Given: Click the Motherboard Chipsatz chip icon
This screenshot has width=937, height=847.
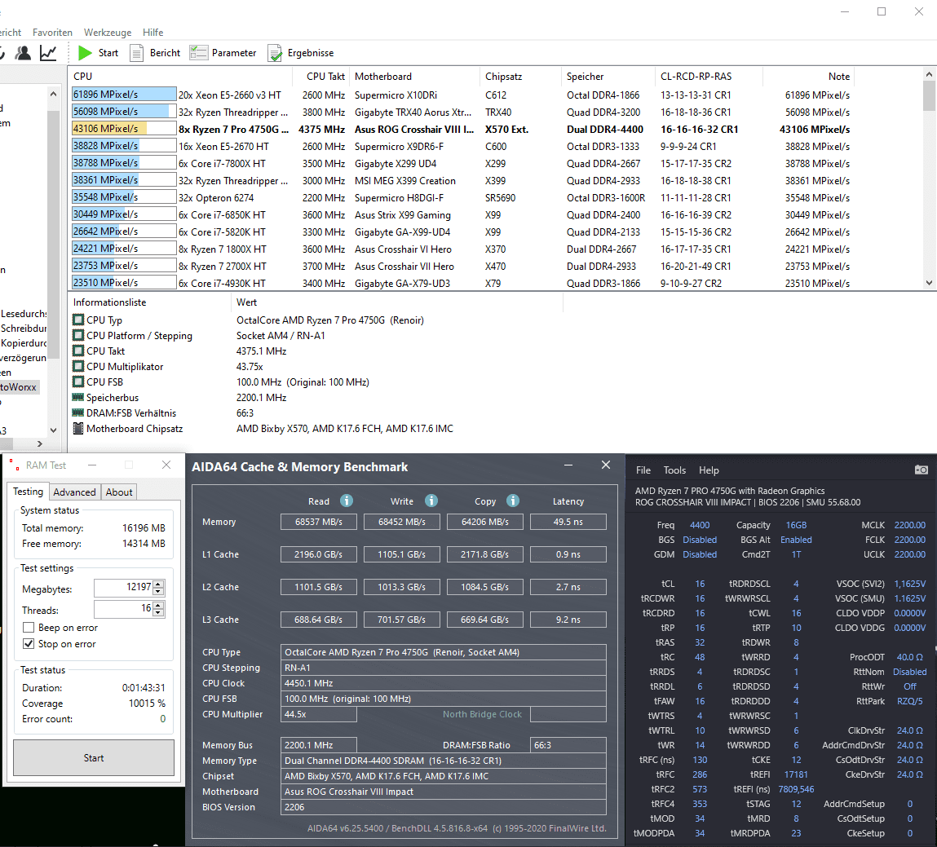Looking at the screenshot, I should [x=77, y=428].
